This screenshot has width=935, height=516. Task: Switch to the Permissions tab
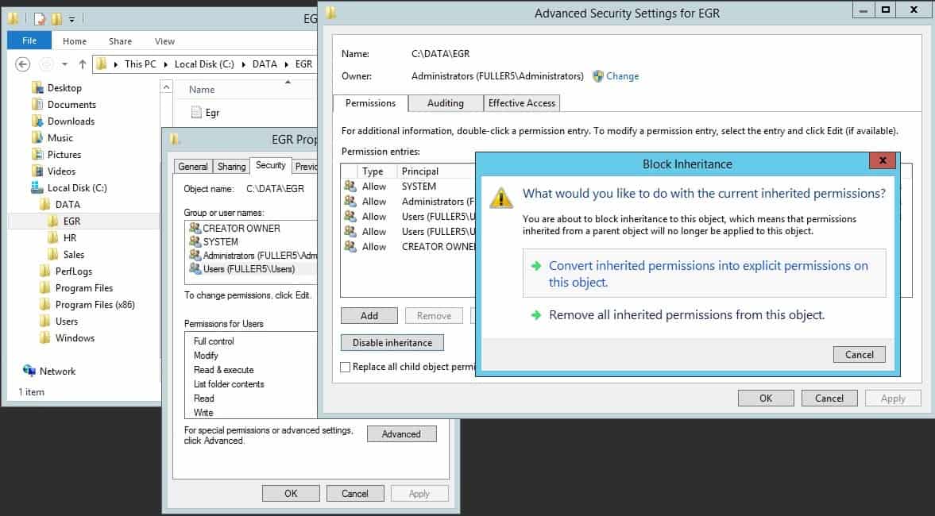(x=370, y=103)
